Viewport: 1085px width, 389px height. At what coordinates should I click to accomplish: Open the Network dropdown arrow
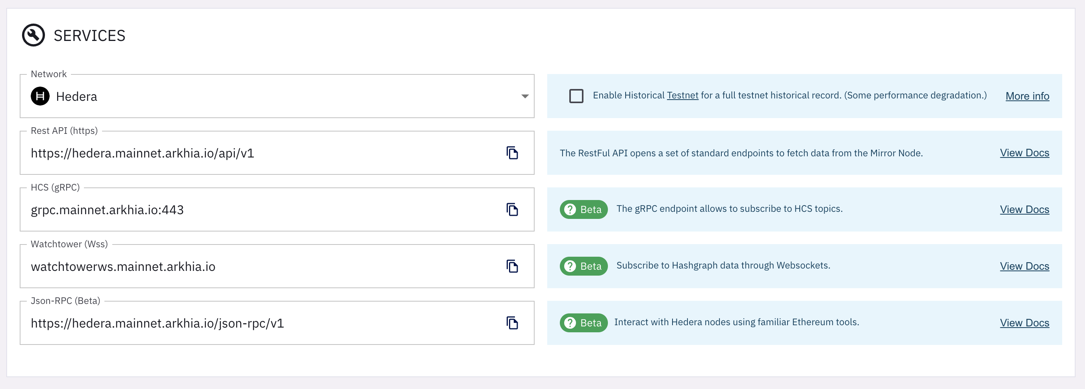click(x=524, y=96)
